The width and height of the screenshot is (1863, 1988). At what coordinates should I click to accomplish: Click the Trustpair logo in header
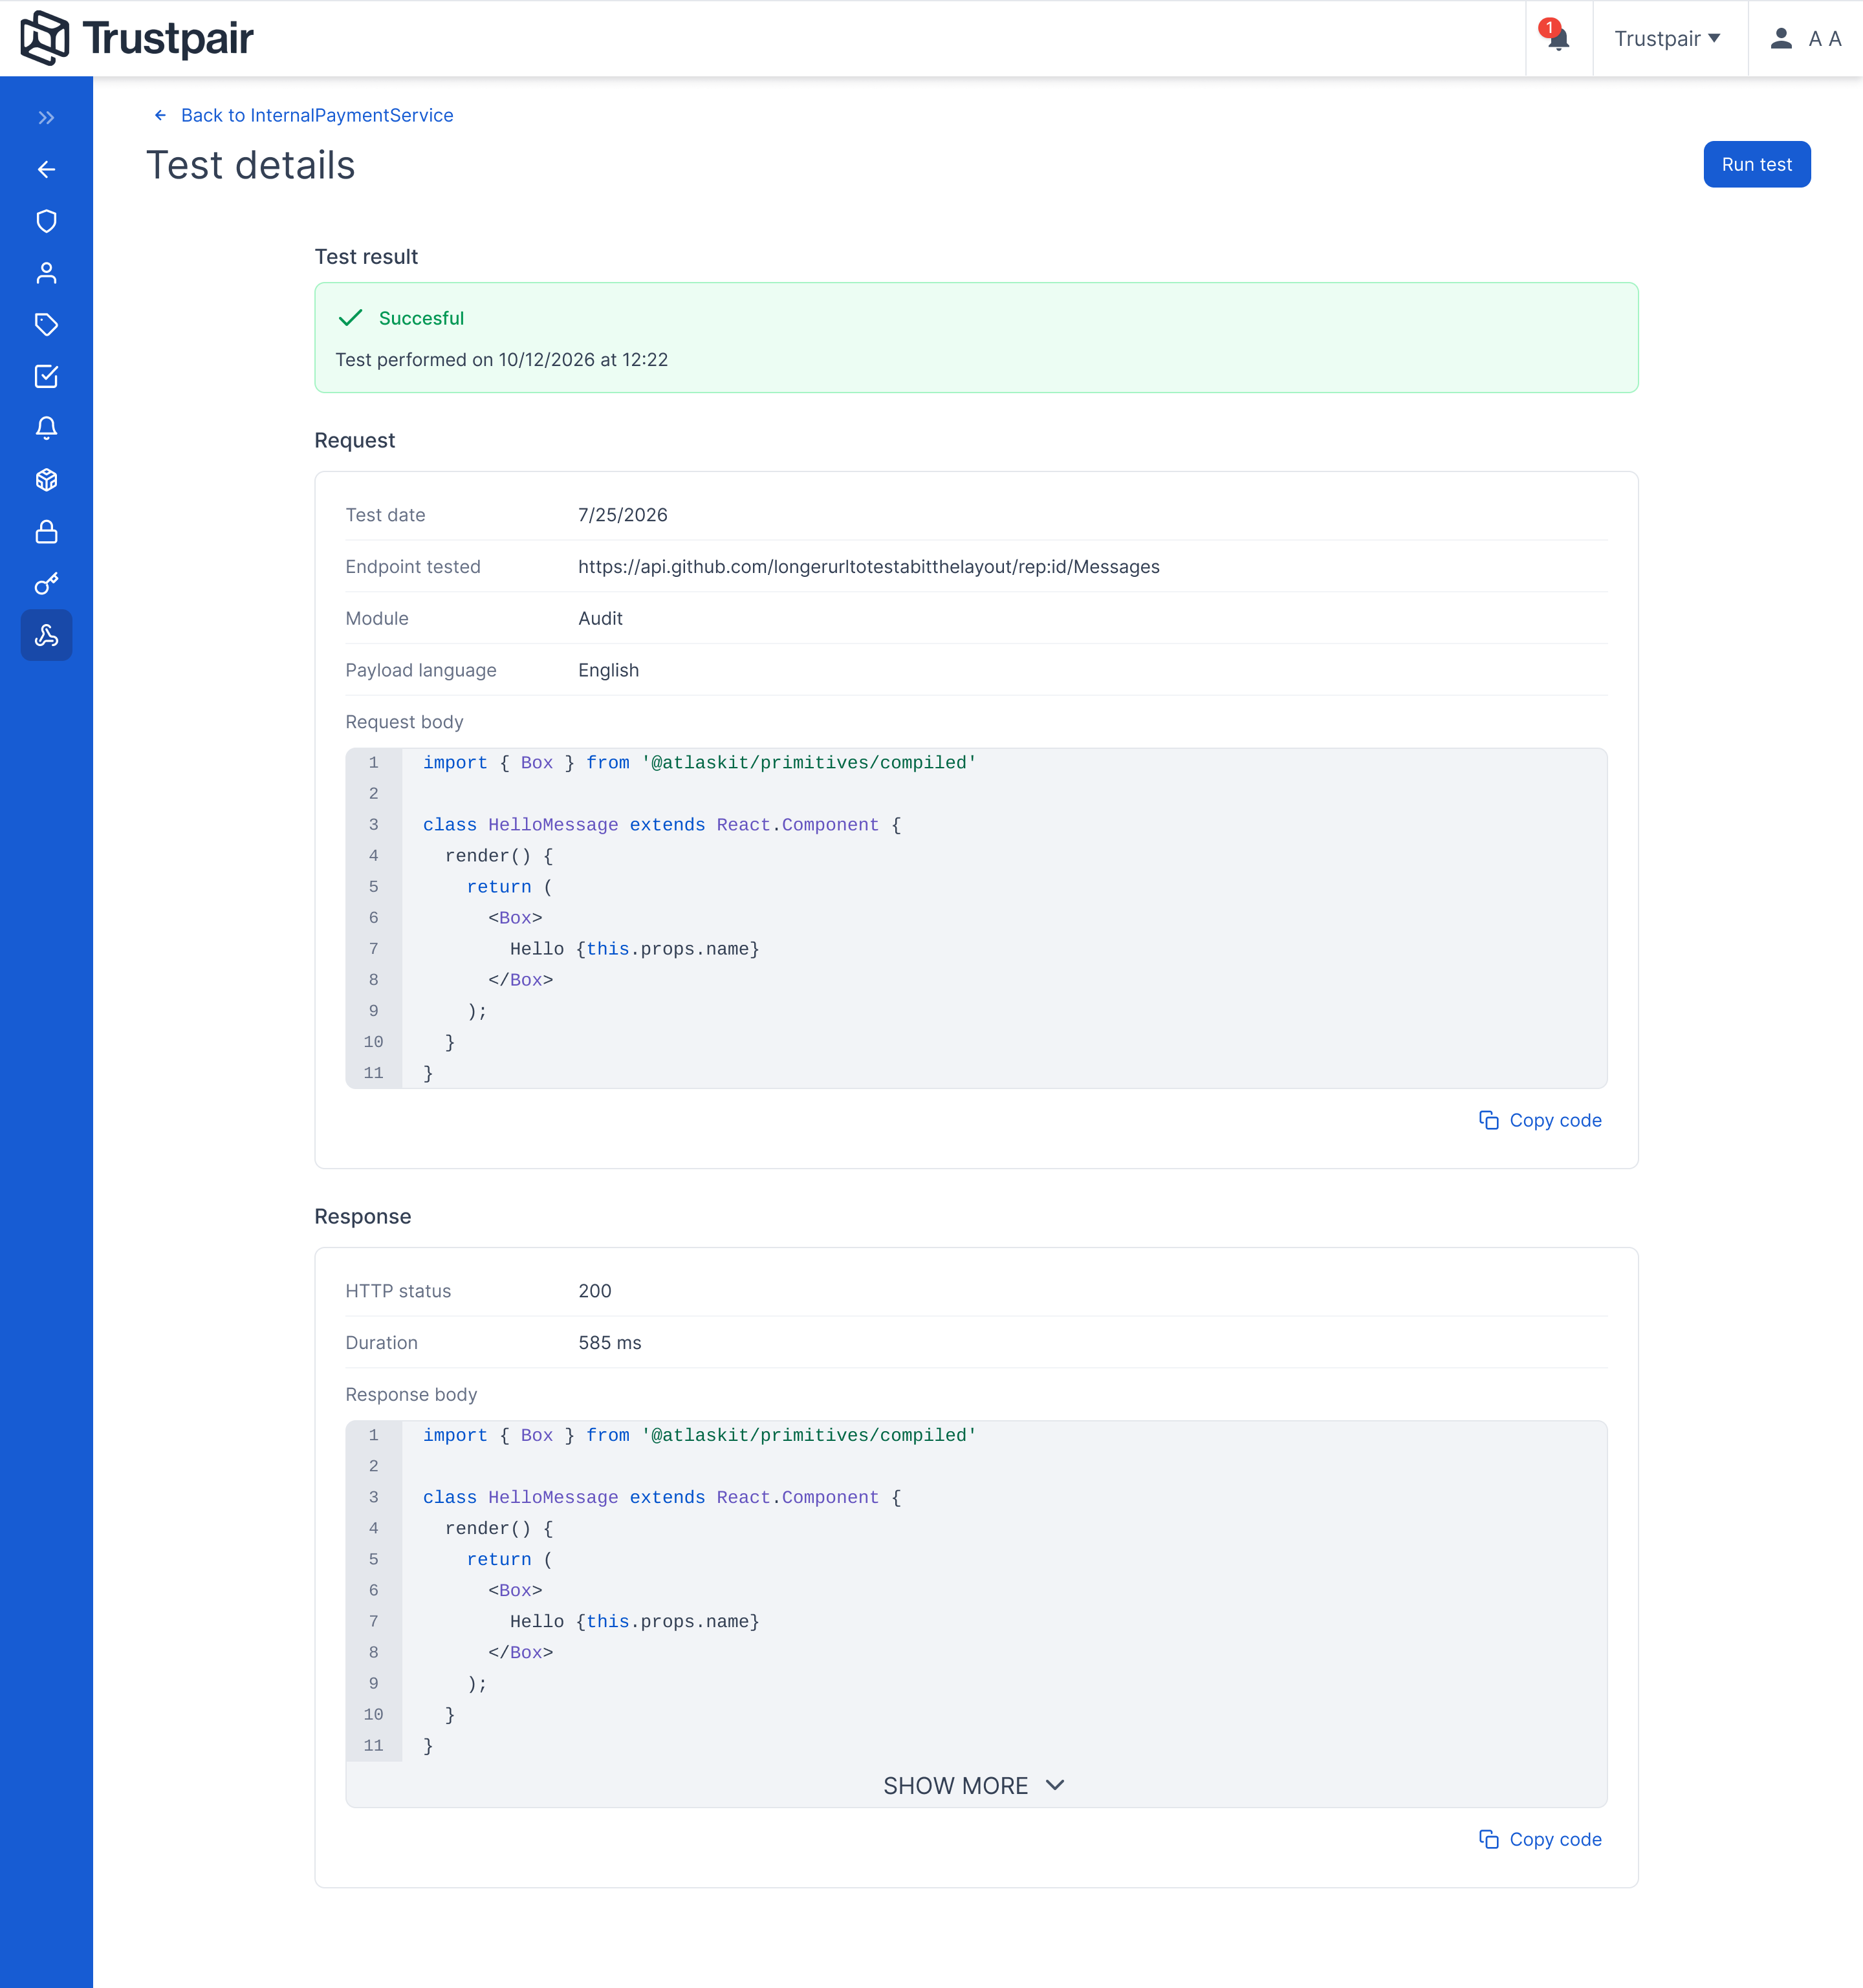137,38
